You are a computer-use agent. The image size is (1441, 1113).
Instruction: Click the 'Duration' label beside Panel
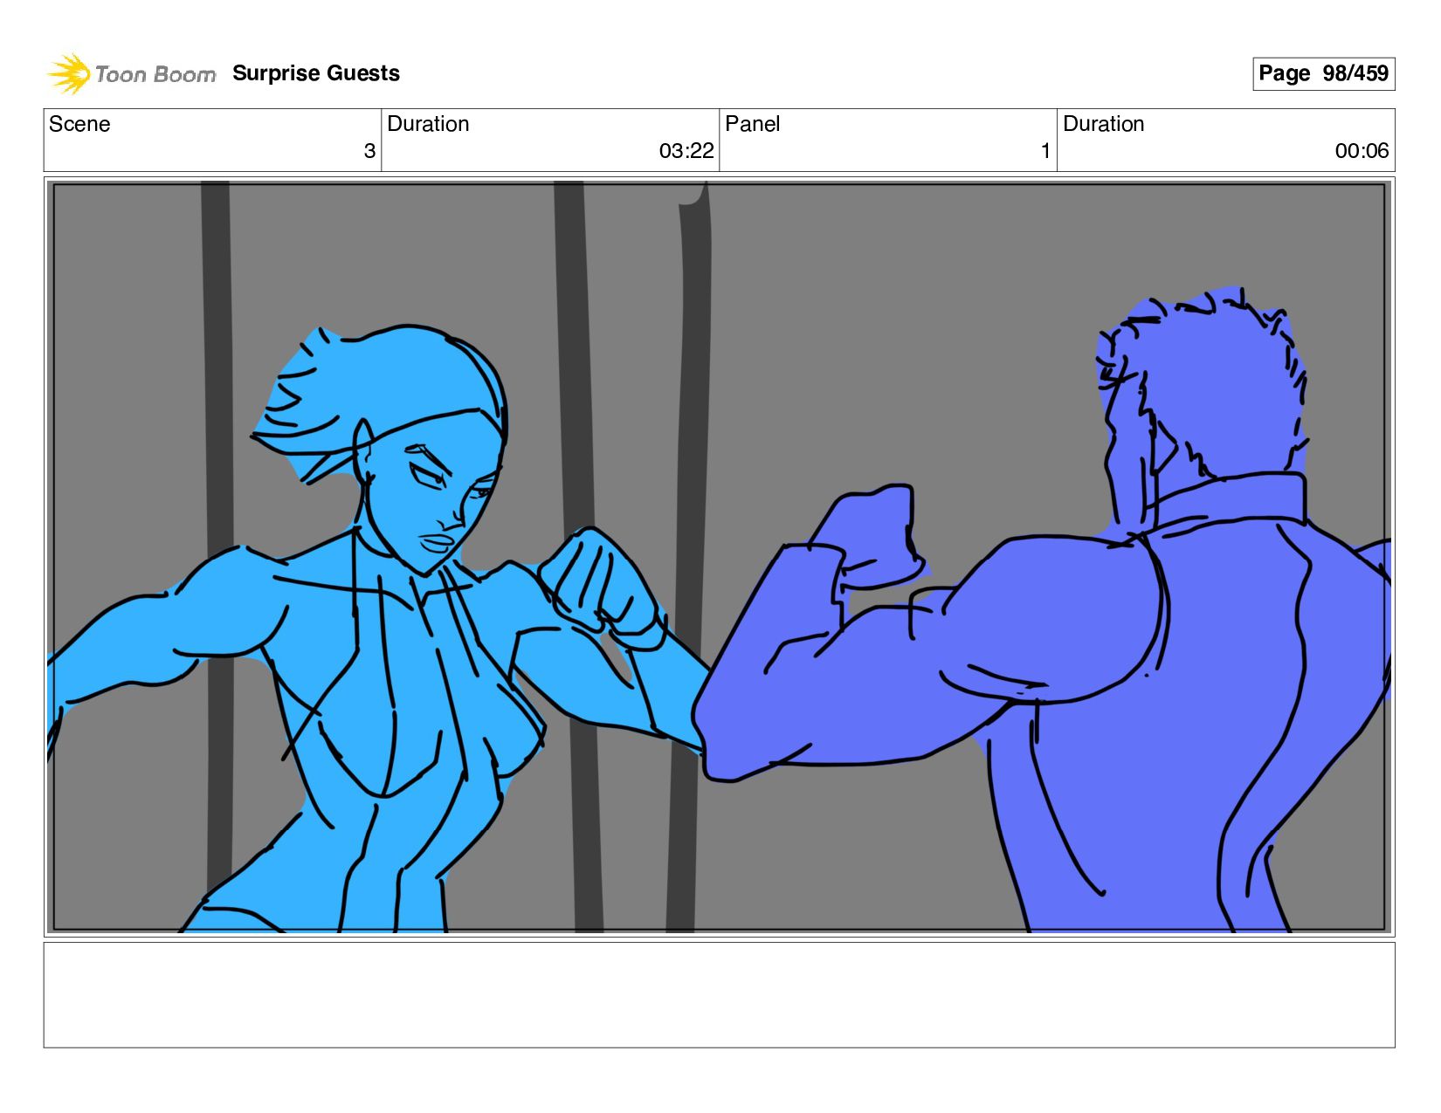[x=1103, y=124]
